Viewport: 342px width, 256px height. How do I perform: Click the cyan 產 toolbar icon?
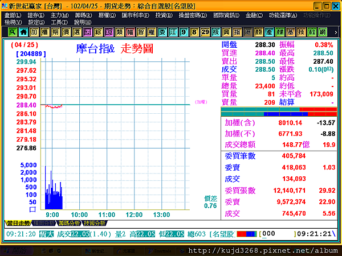point(269,32)
